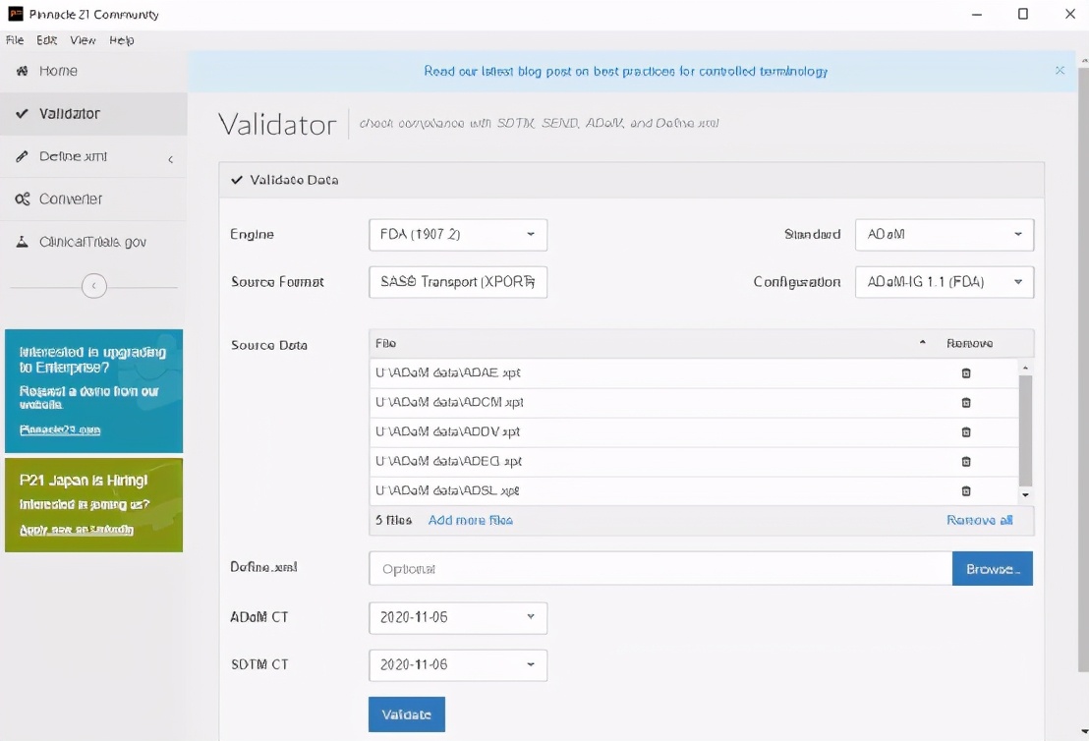Remove ADSL.xpt using its trash icon
Screen dimensions: 1089x741
(965, 491)
